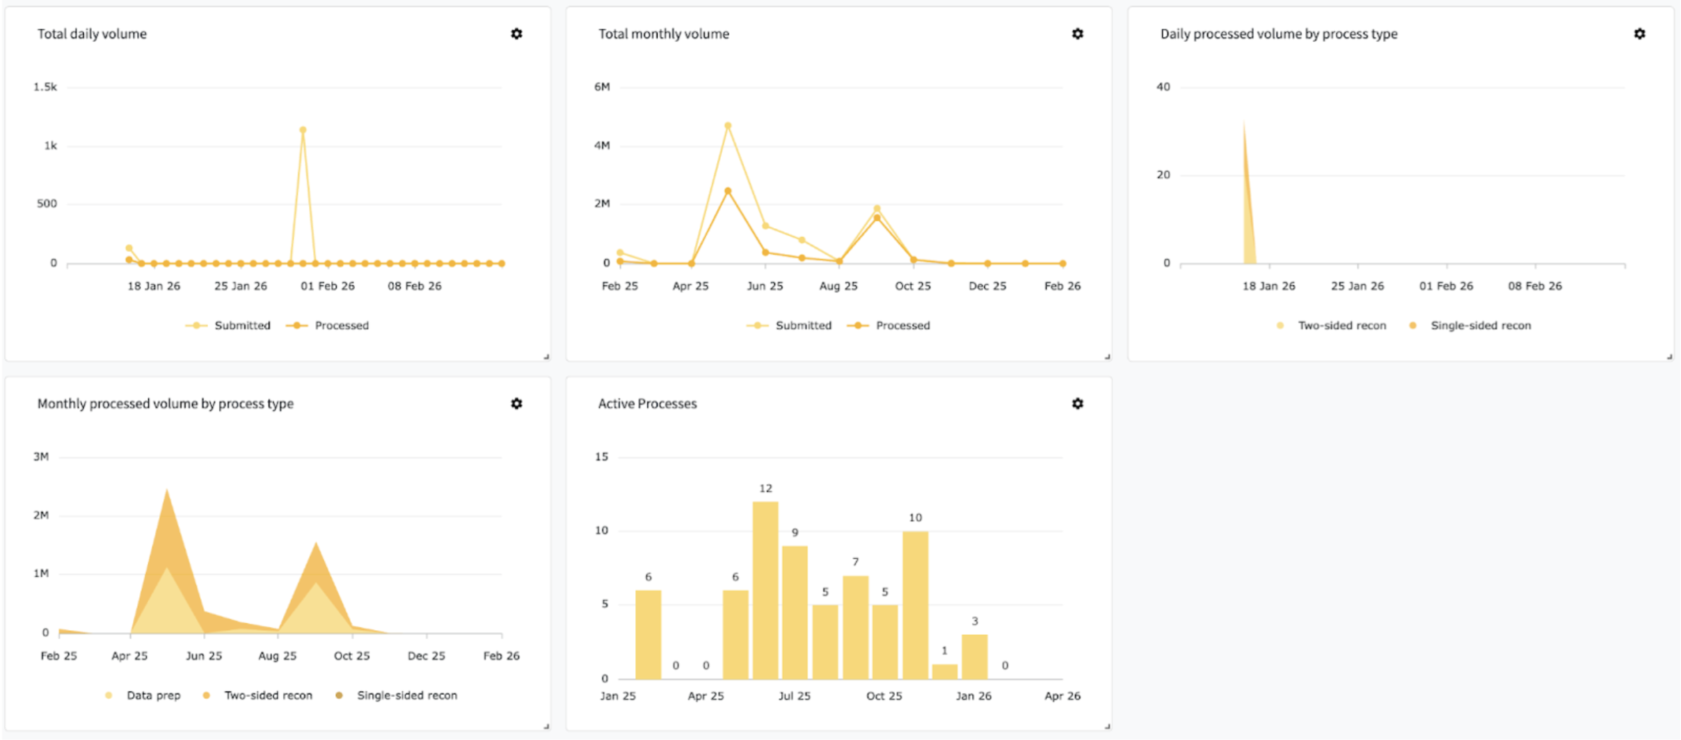Toggle Submitted series in Total monthly volume legend
Screen dimensions: 1681x740
(789, 325)
